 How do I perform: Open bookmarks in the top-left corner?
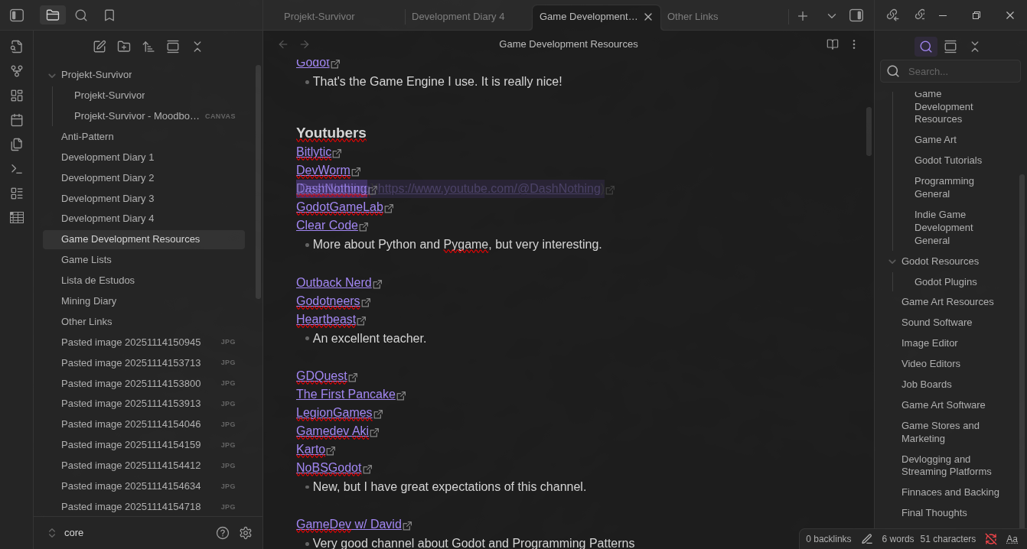[109, 15]
